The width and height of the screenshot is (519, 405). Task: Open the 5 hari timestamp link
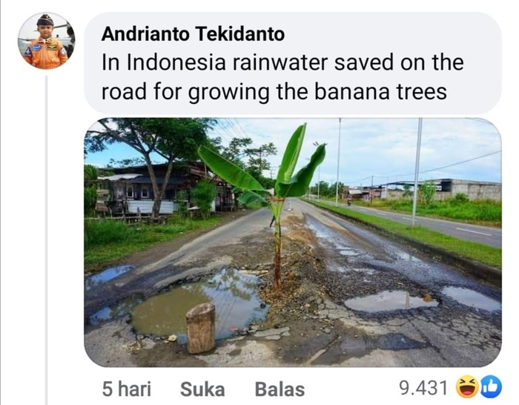[x=126, y=389]
